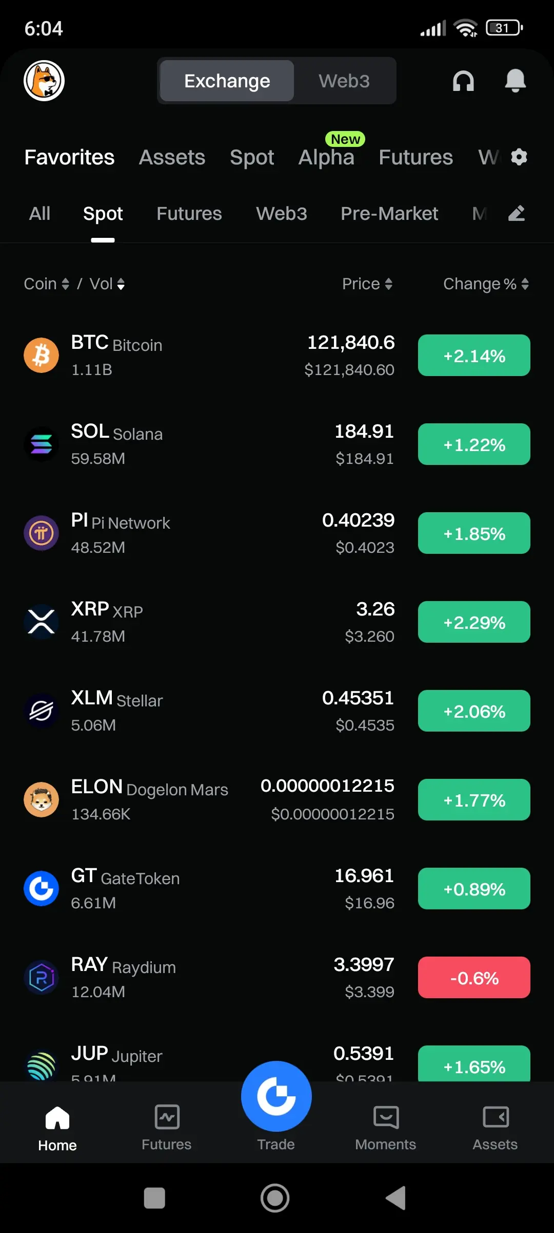Go to Moments in bottom navigation
The image size is (554, 1233).
coord(386,1127)
